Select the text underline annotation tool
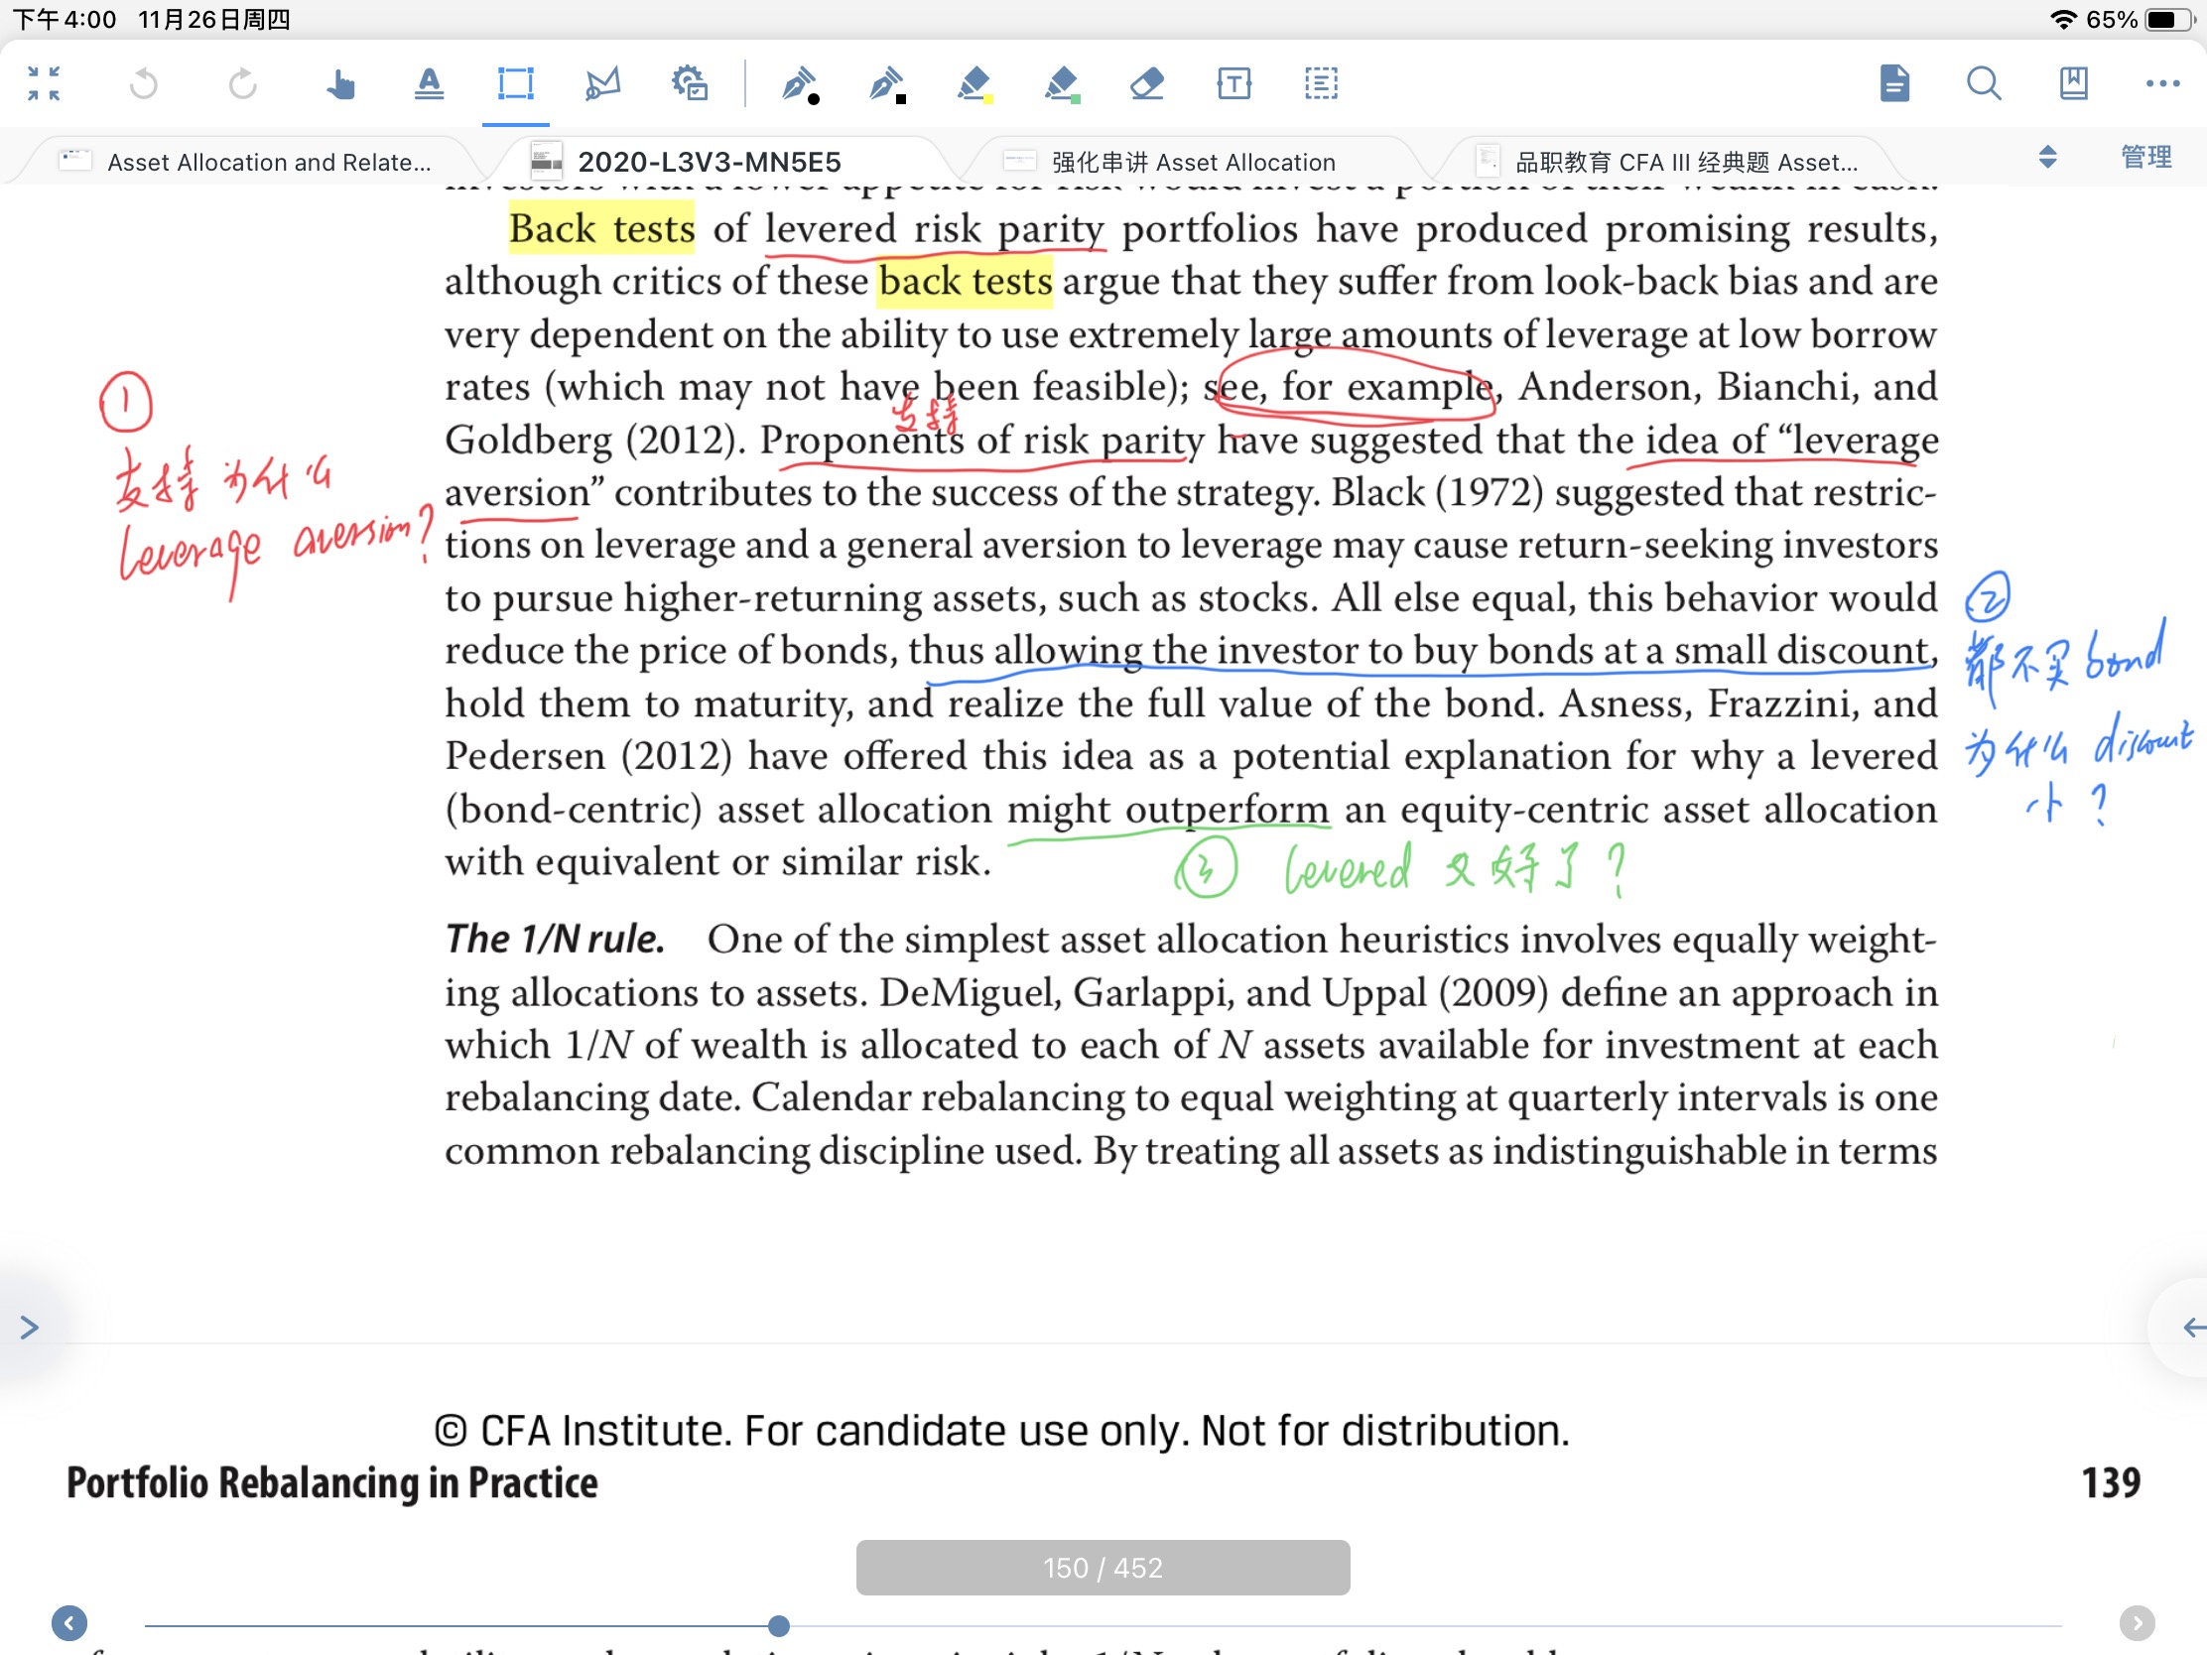The width and height of the screenshot is (2207, 1655). pos(429,83)
